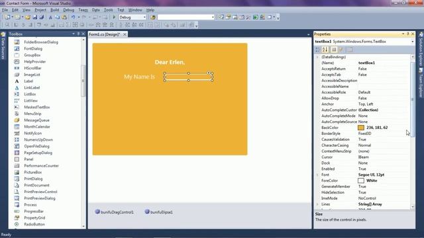Open the Debug configuration dropdown
424x238 pixels.
click(144, 17)
